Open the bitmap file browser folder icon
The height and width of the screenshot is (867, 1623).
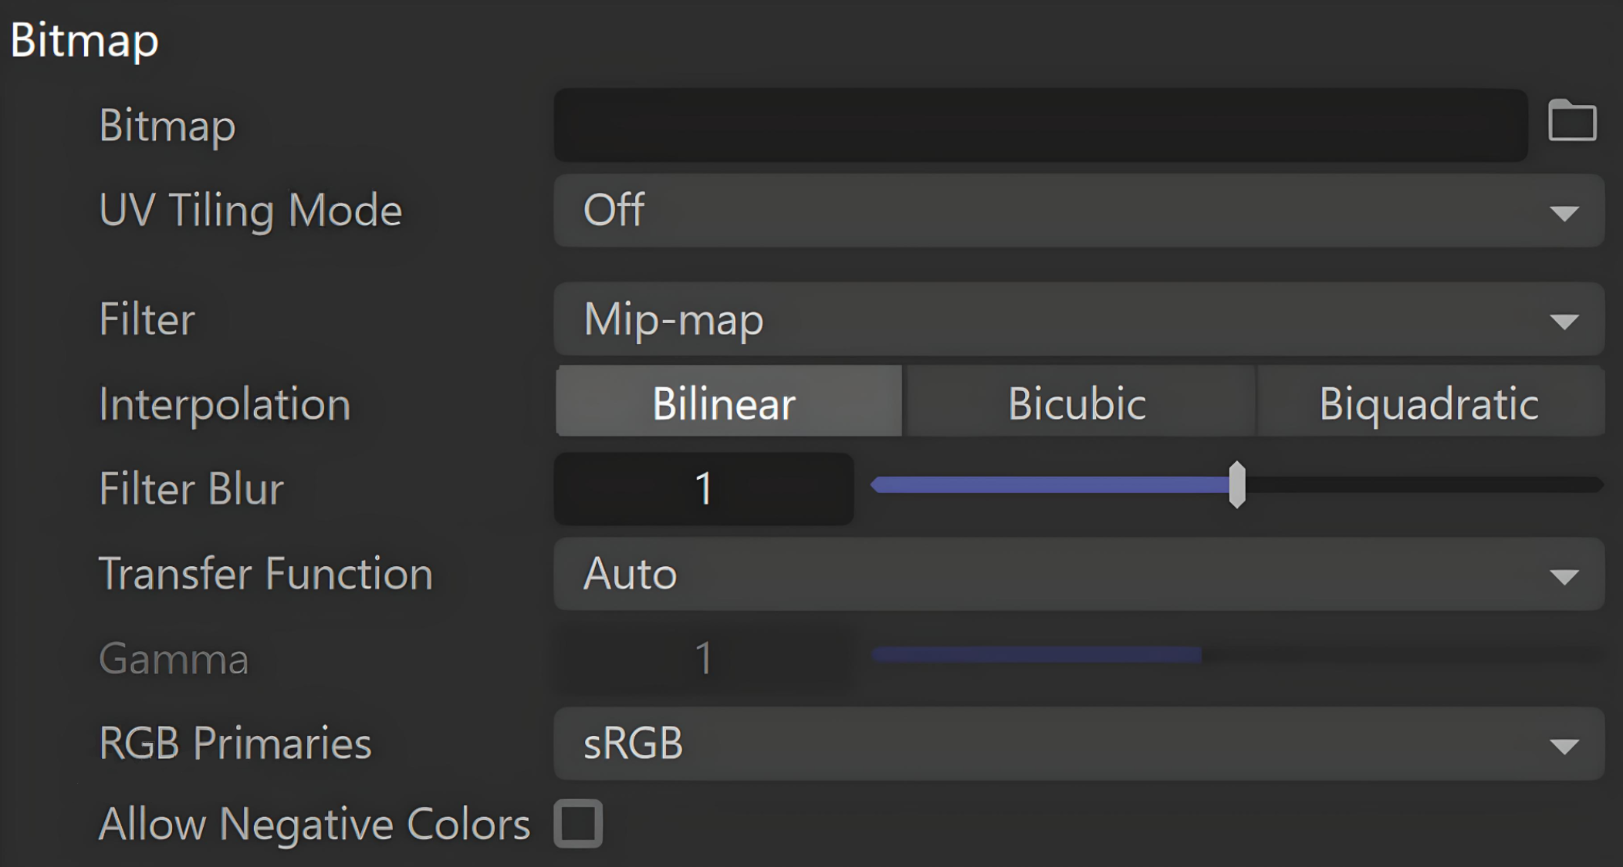pyautogui.click(x=1572, y=121)
